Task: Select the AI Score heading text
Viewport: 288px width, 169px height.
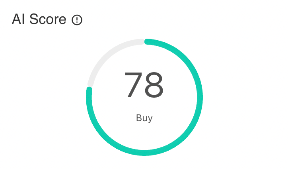Action: click(39, 19)
